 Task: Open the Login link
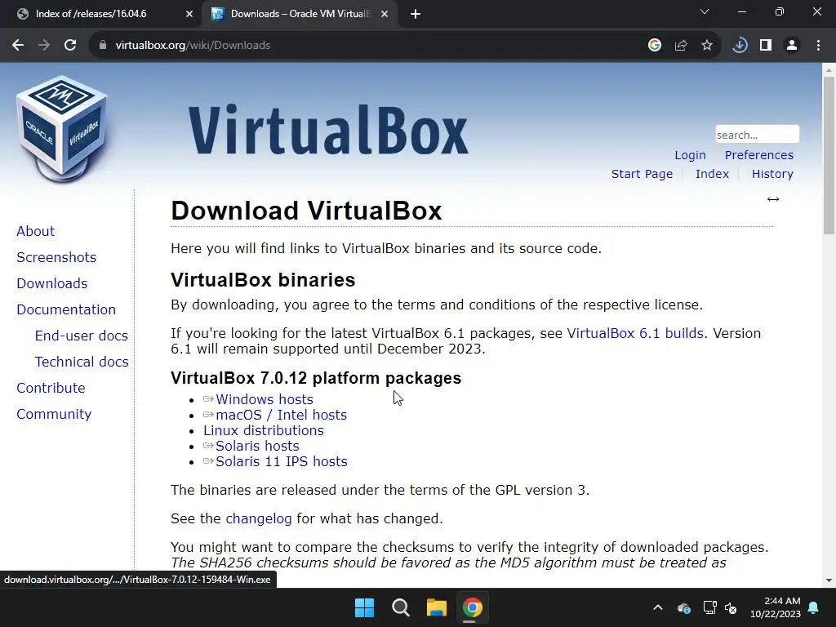(x=690, y=155)
